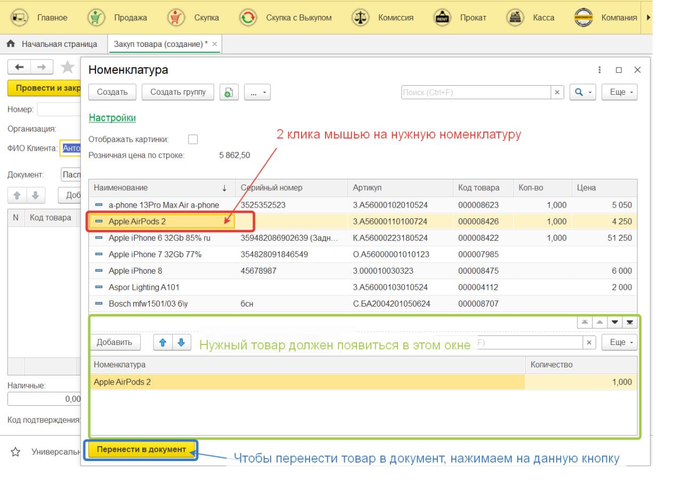Open Скупка с Выкупом icon
The height and width of the screenshot is (484, 682).
tap(248, 18)
